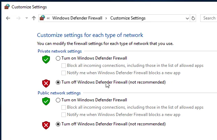Open the address bar history dropdown
217x140 pixels.
187,18
